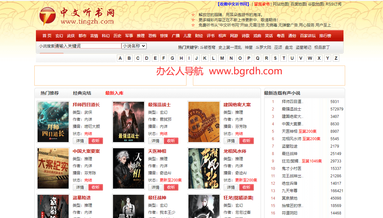The height and width of the screenshot is (218, 383).
Task: Open 玄幻 in the navigation bar
Action: pyautogui.click(x=59, y=36)
